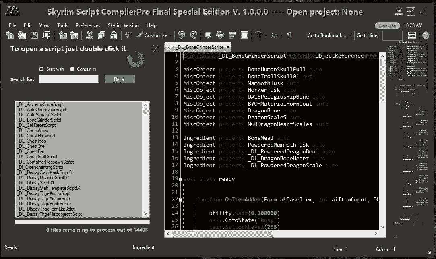
Task: Click the speech bubble comment icon
Action: point(208,35)
